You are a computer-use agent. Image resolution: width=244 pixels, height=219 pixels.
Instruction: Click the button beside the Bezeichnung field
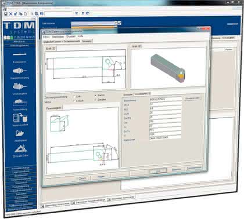[x=192, y=98]
